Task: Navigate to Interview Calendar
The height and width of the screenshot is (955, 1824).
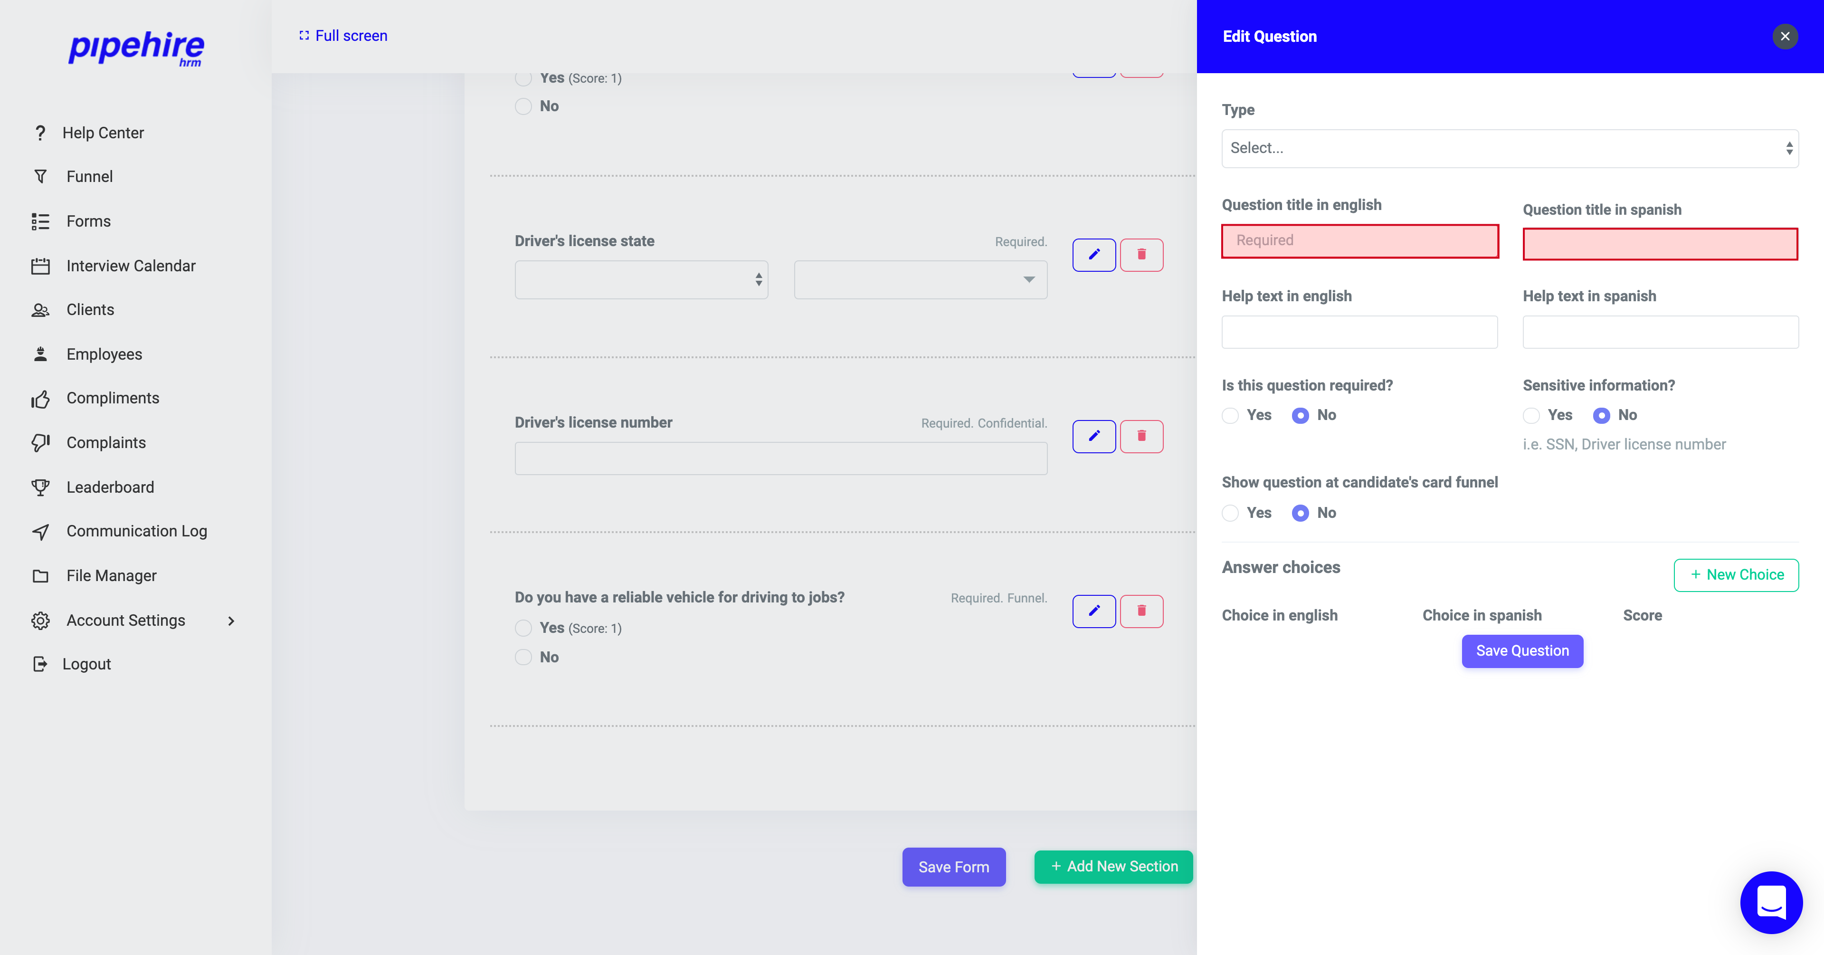Action: click(131, 266)
